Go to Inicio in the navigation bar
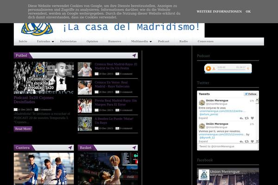 click(23, 42)
